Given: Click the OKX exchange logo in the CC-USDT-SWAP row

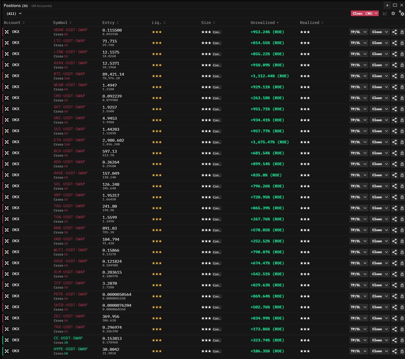Looking at the screenshot, I should coord(7,340).
